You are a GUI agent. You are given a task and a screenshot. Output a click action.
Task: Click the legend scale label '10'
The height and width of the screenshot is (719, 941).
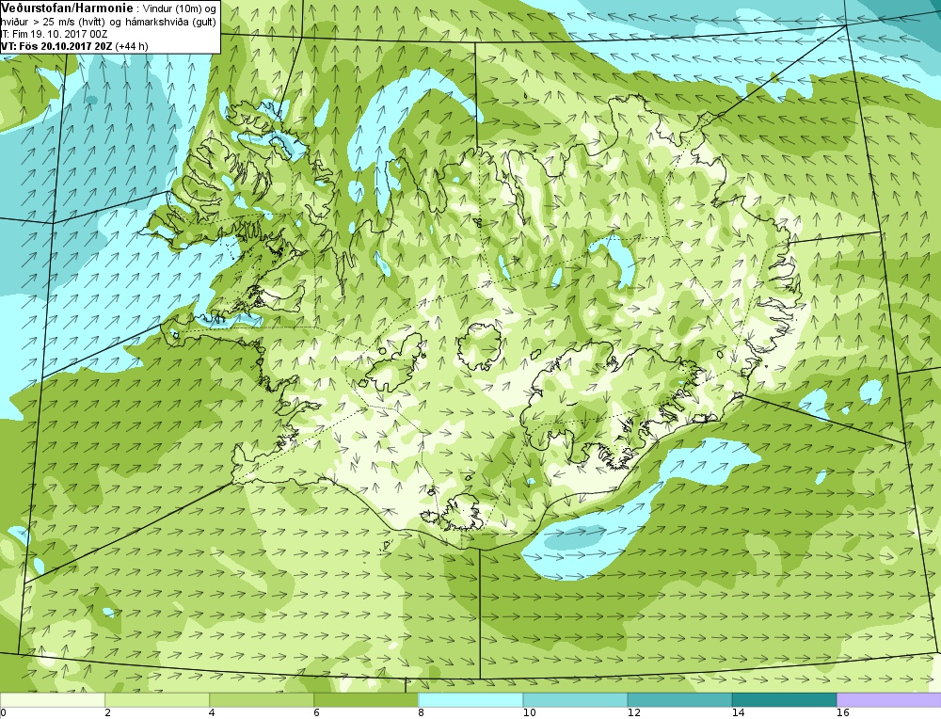click(x=529, y=713)
